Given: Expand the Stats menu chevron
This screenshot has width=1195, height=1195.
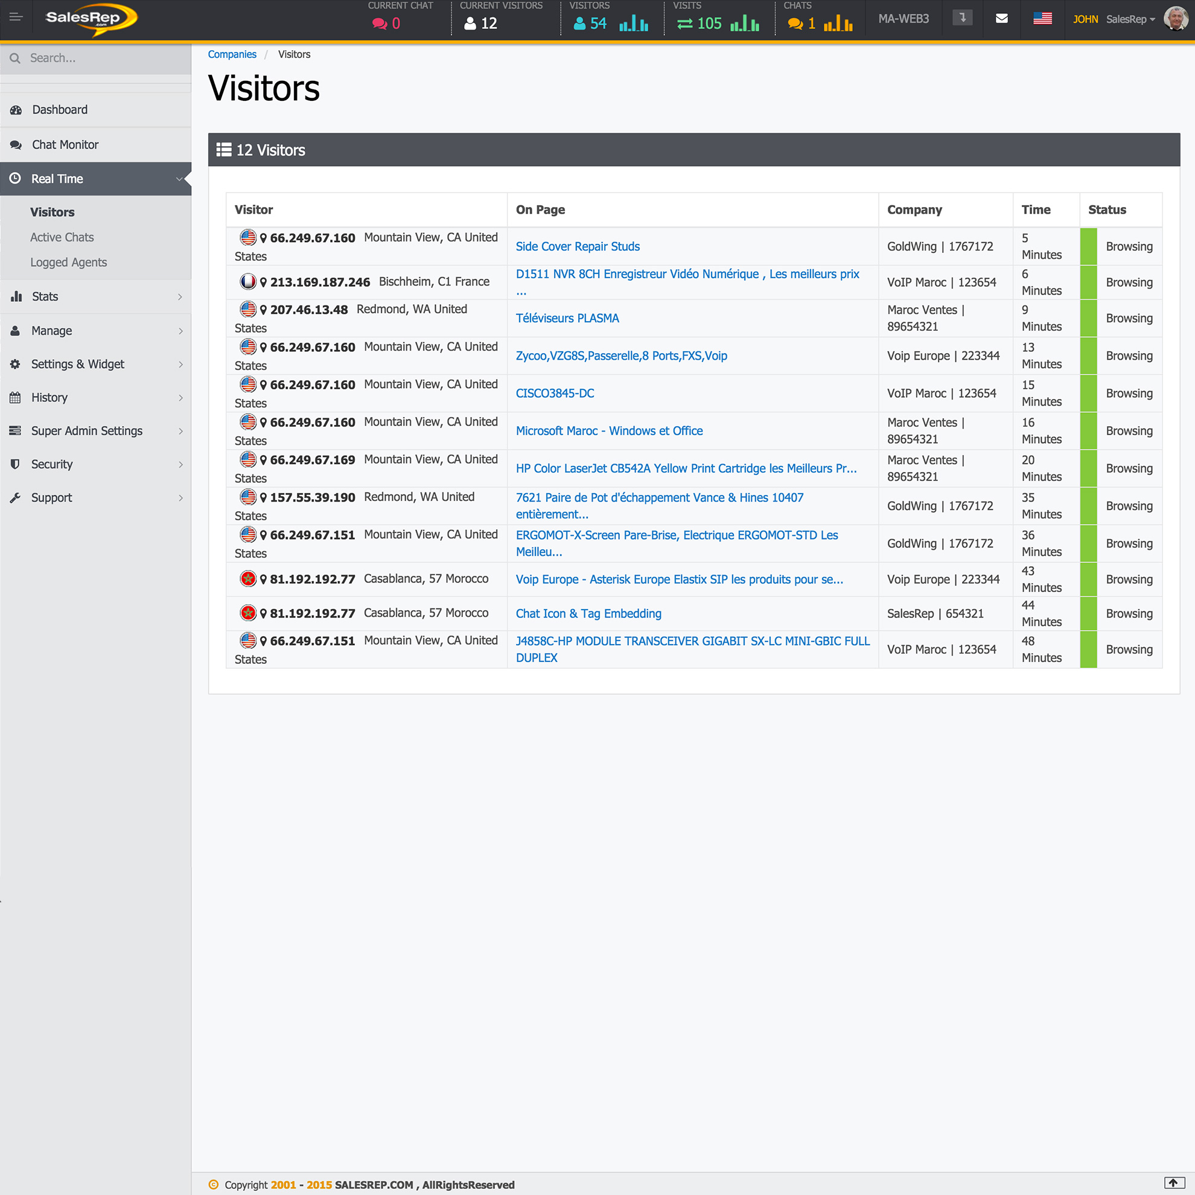Looking at the screenshot, I should click(180, 297).
